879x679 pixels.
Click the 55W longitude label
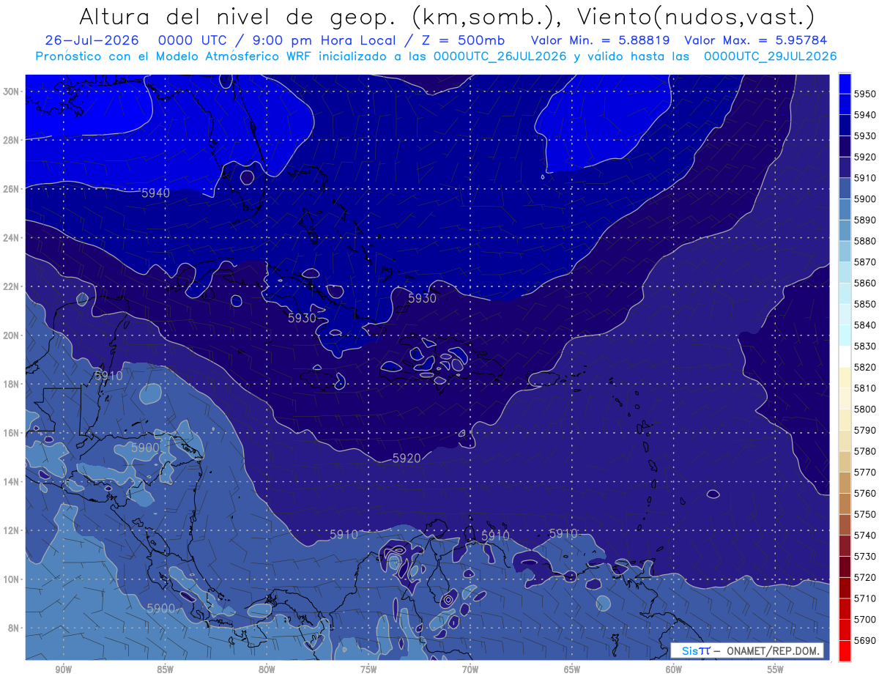click(776, 669)
